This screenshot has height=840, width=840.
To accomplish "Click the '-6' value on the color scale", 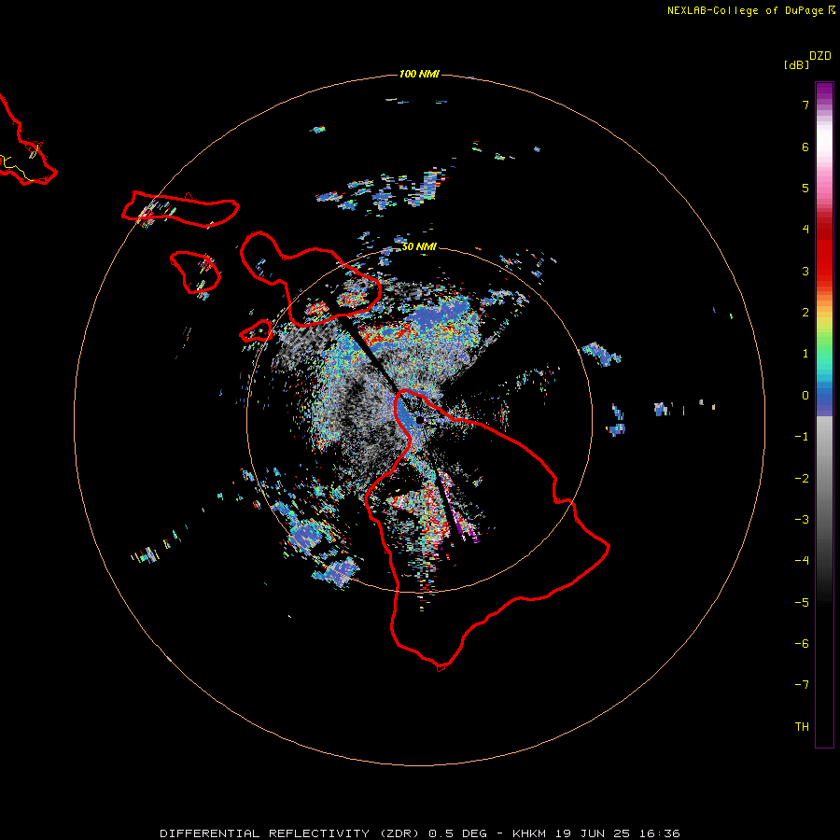I will (802, 644).
